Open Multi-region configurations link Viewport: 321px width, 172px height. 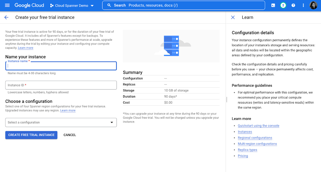click(x=257, y=144)
